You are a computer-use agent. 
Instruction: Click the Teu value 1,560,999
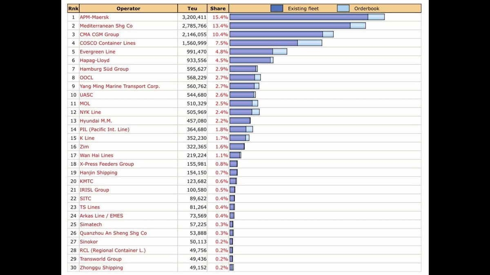coord(194,43)
